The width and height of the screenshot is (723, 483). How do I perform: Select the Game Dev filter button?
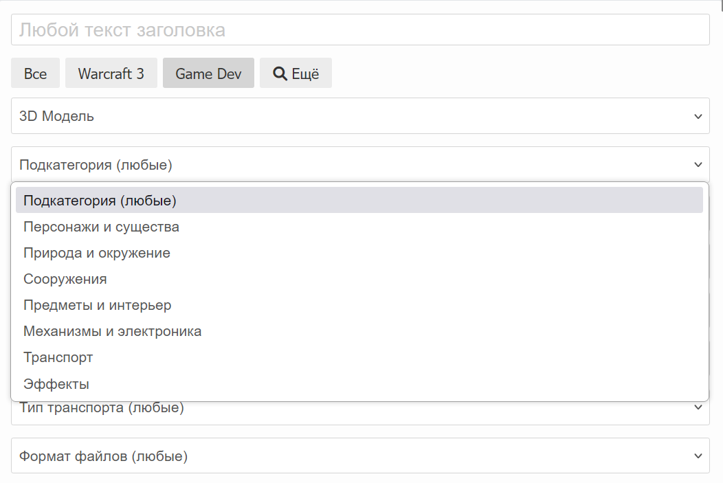tap(208, 74)
